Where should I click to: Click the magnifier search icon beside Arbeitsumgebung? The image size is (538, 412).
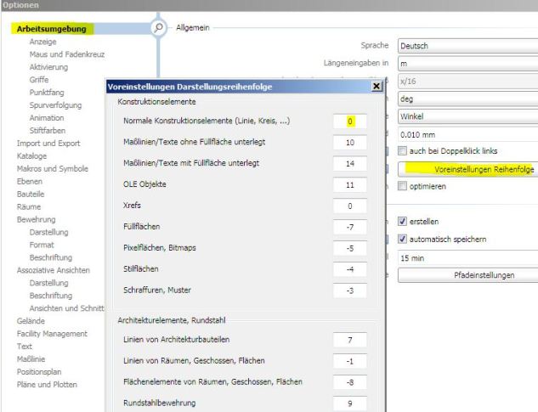(158, 28)
